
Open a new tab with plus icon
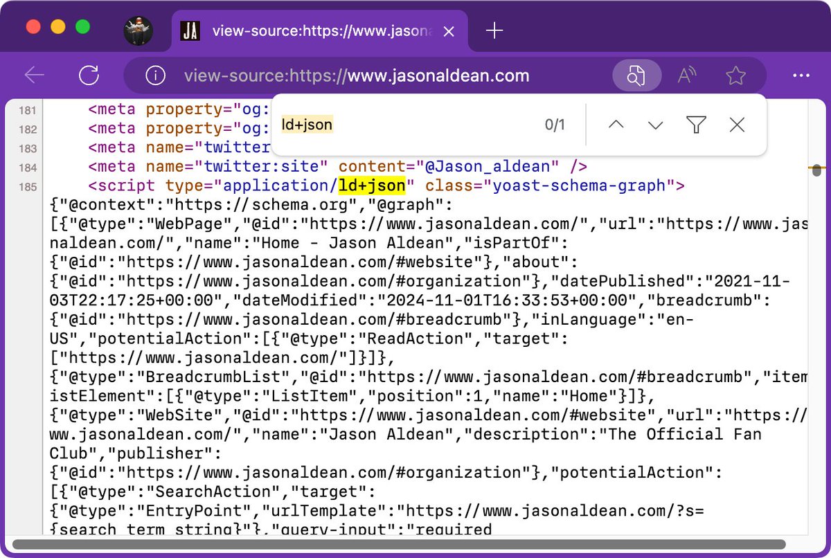pos(494,30)
